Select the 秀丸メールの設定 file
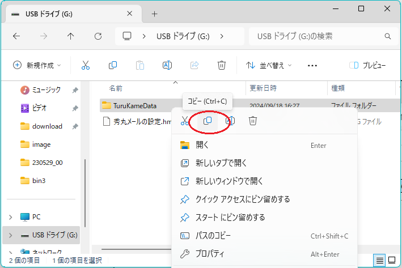 (136, 121)
